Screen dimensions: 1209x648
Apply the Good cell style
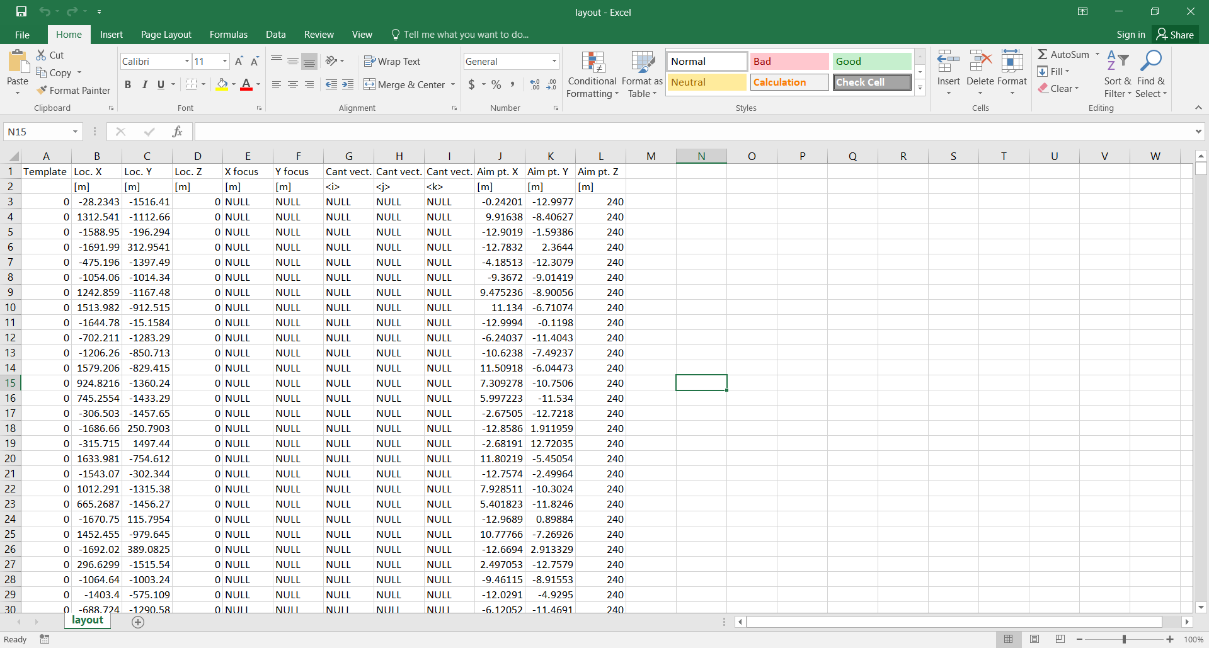point(872,61)
